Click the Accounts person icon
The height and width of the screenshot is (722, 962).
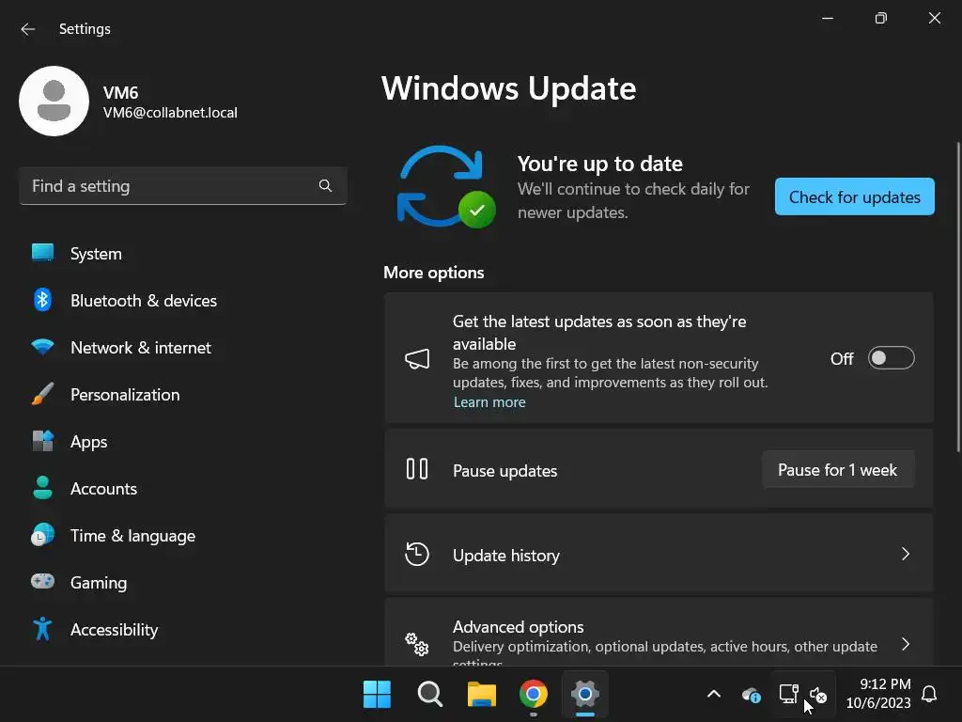[42, 488]
